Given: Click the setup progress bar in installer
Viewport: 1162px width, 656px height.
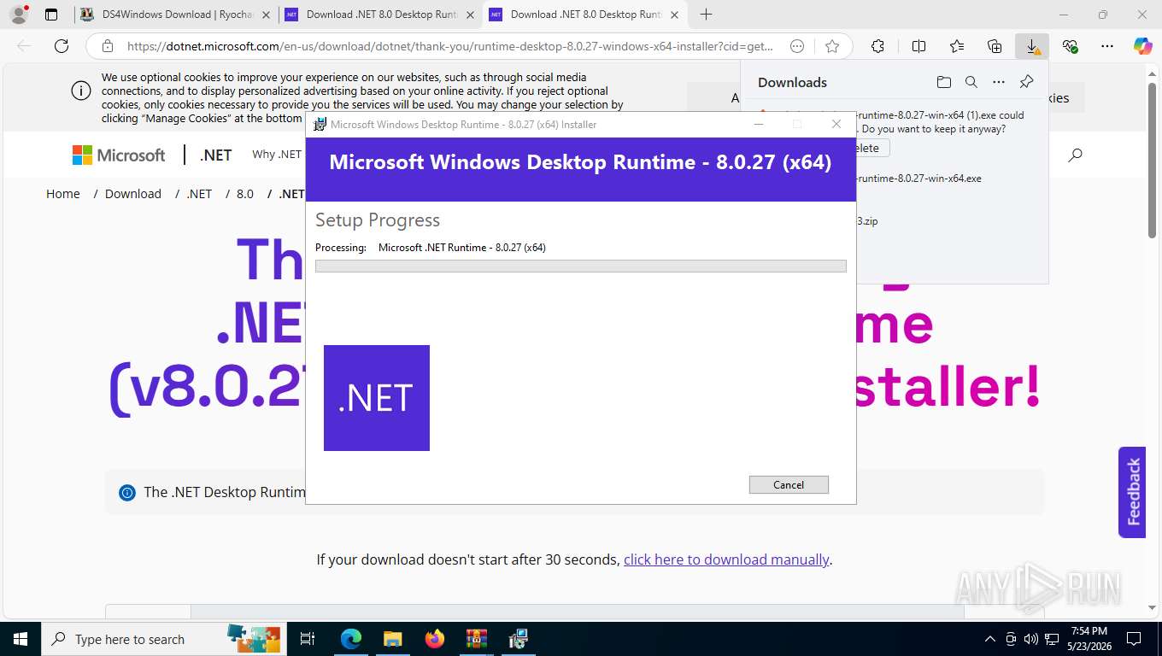Looking at the screenshot, I should click(x=580, y=266).
